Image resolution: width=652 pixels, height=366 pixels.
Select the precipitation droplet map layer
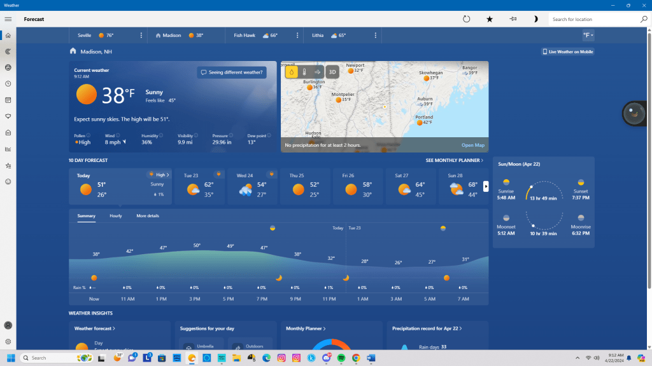[x=292, y=72]
